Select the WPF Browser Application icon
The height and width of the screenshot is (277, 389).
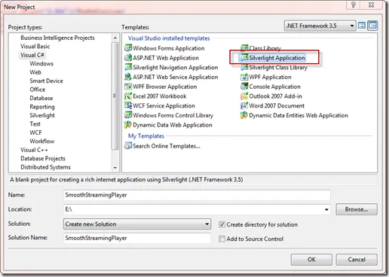pyautogui.click(x=128, y=87)
